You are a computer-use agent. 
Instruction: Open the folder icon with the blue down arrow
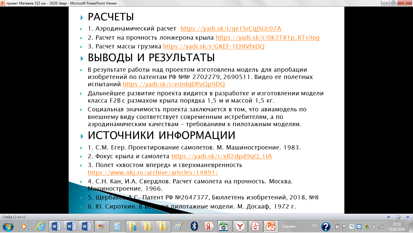point(133,226)
